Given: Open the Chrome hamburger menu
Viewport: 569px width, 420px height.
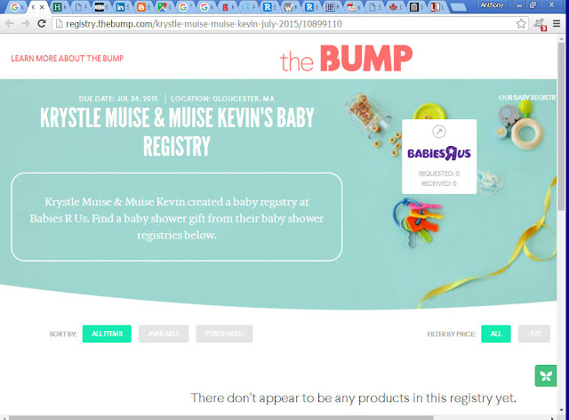Looking at the screenshot, I should point(557,24).
